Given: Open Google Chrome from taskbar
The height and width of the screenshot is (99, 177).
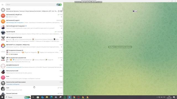Looking at the screenshot, I should (74, 97).
